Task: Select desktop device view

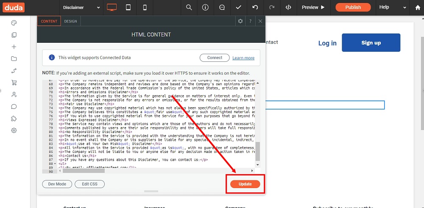Action: point(112,8)
